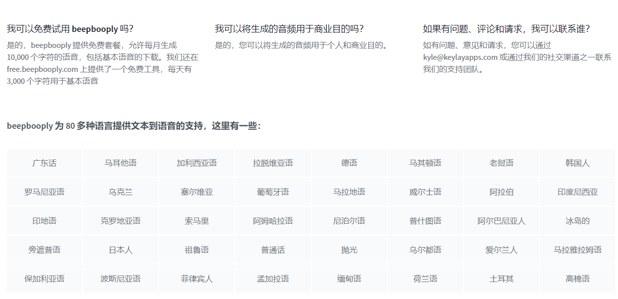Select the 马拉雅拉姆语 cell

(x=577, y=250)
